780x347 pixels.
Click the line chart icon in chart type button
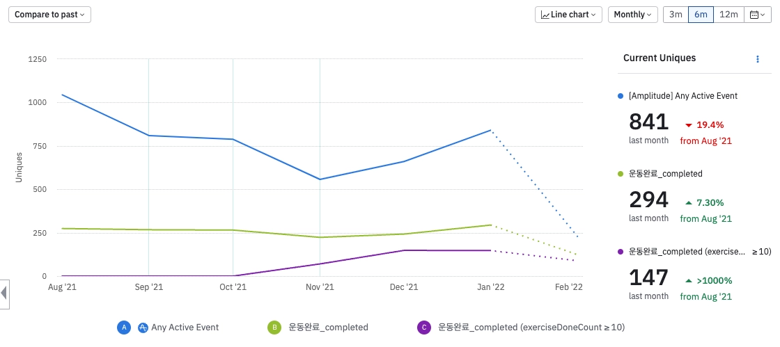[x=545, y=15]
